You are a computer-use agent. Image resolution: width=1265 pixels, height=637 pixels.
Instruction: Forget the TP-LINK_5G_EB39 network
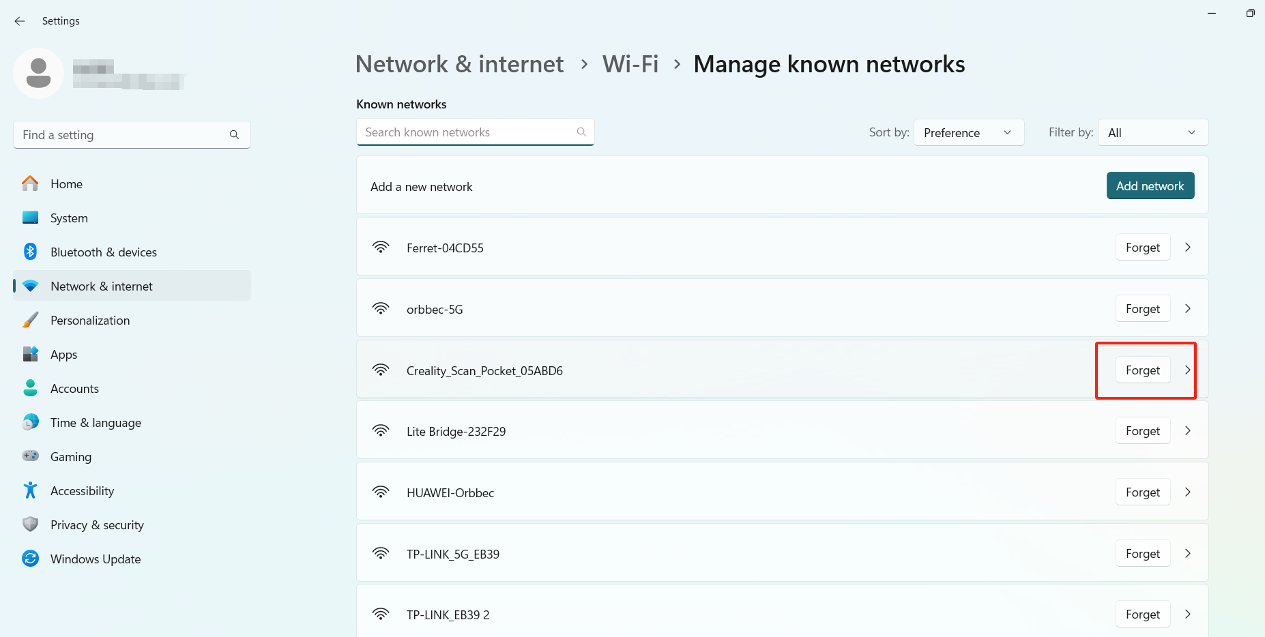click(1143, 554)
